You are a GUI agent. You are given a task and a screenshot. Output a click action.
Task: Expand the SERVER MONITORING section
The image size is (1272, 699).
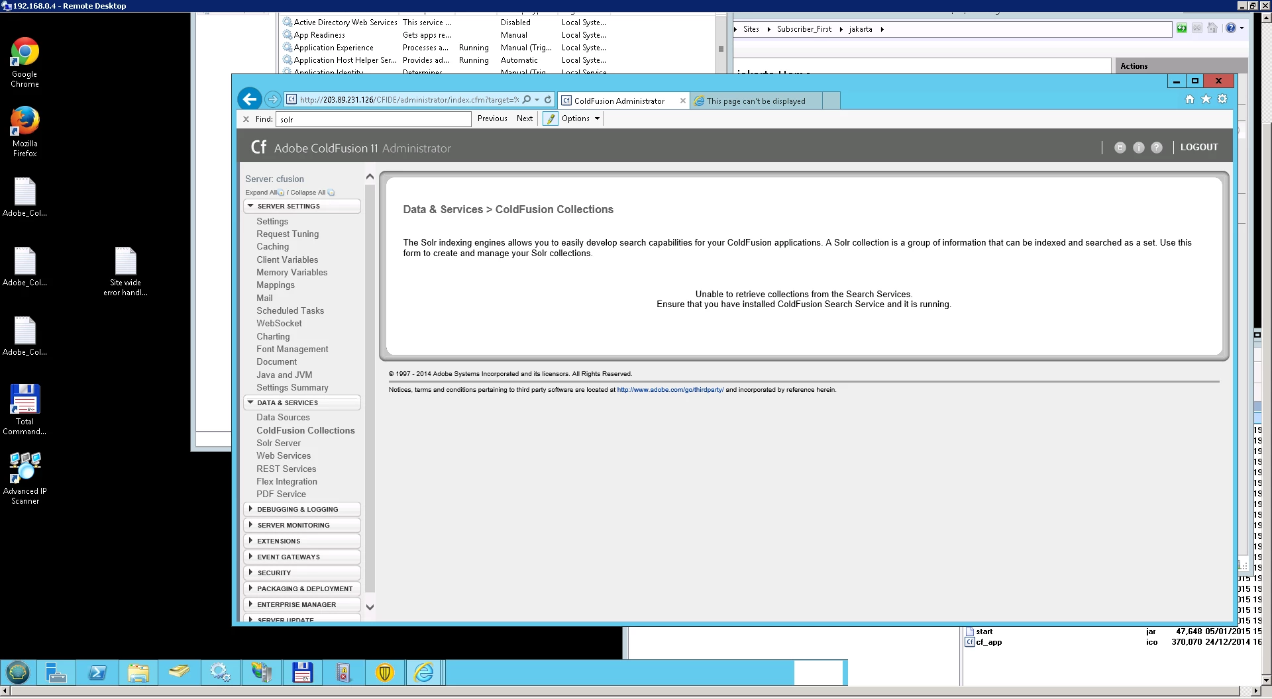tap(302, 525)
